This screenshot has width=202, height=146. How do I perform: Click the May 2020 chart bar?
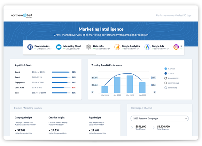pos(130,84)
